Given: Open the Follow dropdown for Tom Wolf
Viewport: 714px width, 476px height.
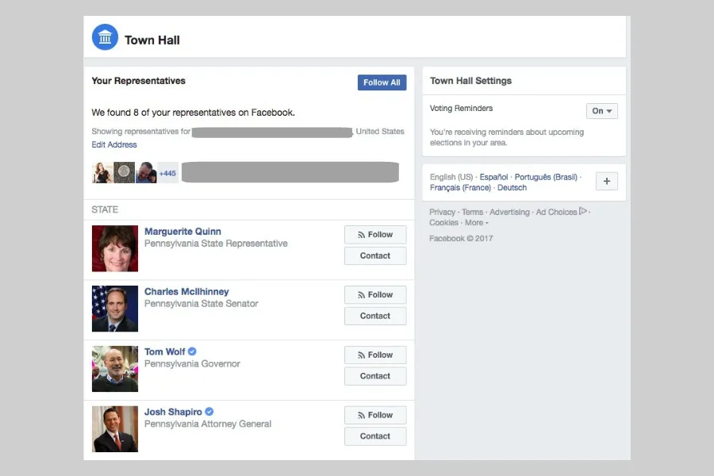Looking at the screenshot, I should pyautogui.click(x=374, y=355).
